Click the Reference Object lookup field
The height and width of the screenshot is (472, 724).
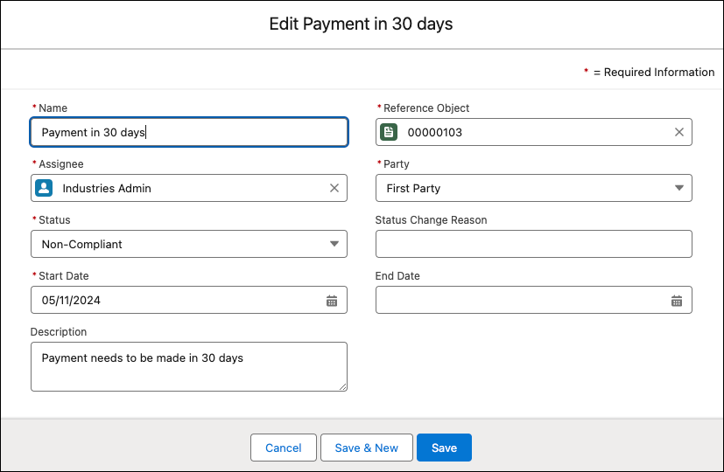click(534, 132)
